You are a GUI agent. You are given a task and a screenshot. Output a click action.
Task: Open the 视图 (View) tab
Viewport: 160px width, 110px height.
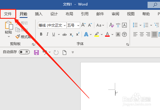click(x=131, y=14)
